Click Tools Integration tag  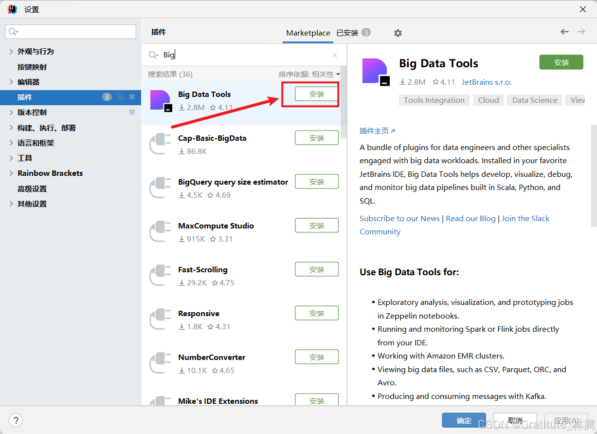pyautogui.click(x=434, y=100)
